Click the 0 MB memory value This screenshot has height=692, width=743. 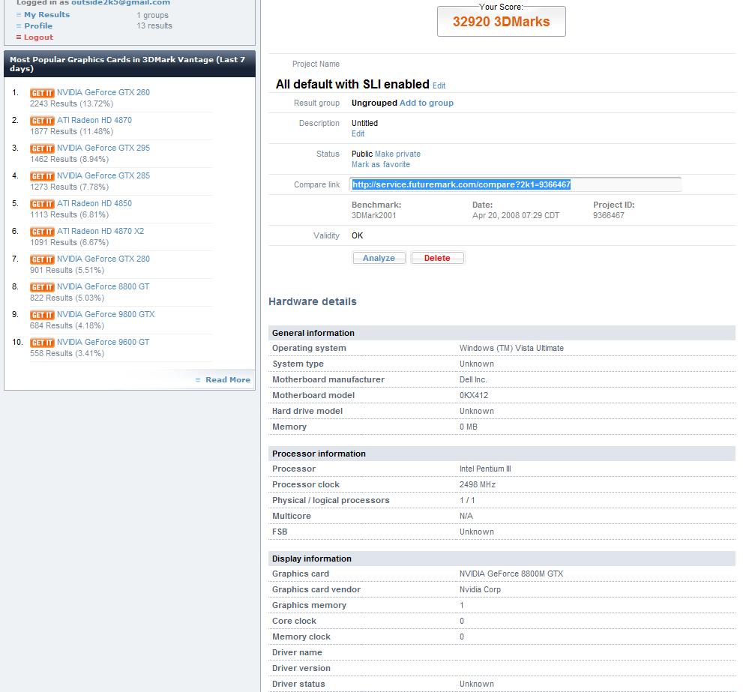click(469, 427)
